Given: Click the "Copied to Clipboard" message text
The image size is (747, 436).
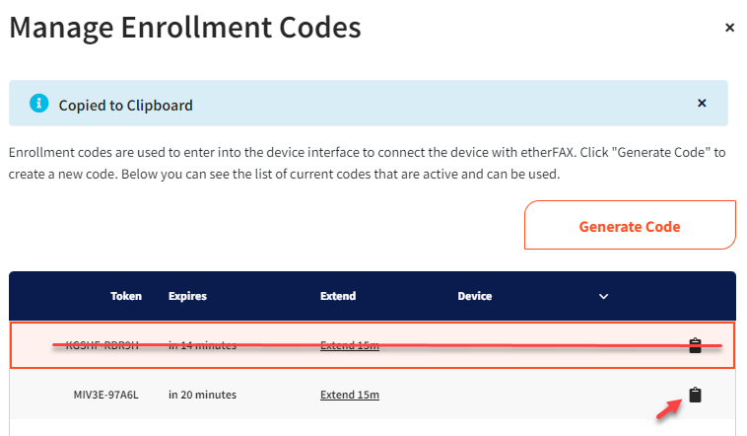Looking at the screenshot, I should [125, 105].
